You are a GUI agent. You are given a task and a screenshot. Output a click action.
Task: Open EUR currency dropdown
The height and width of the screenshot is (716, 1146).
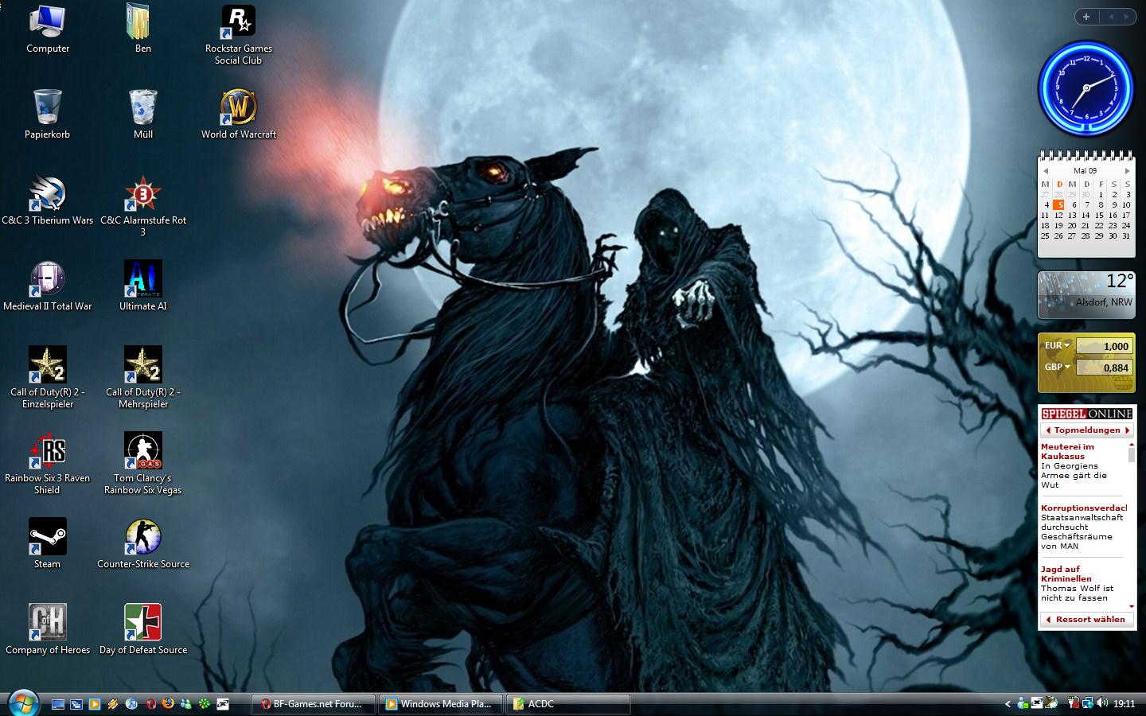click(x=1058, y=345)
